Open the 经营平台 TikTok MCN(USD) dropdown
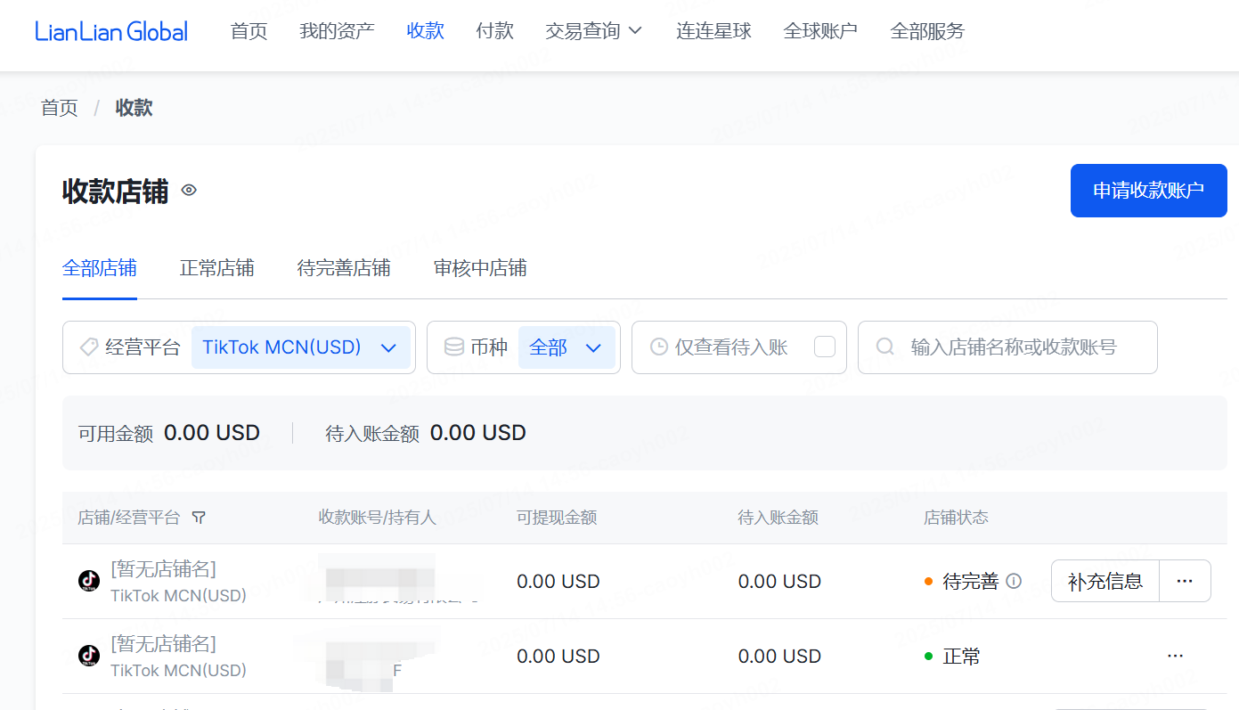Viewport: 1239px width, 710px height. pyautogui.click(x=300, y=347)
